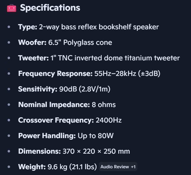Click the bold Weight label

click(32, 167)
